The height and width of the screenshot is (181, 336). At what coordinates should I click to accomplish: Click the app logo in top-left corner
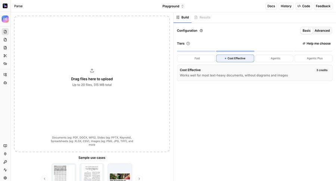tap(5, 6)
